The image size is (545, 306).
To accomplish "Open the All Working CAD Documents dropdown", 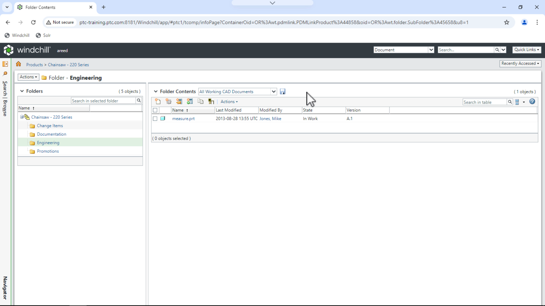I will tap(273, 92).
